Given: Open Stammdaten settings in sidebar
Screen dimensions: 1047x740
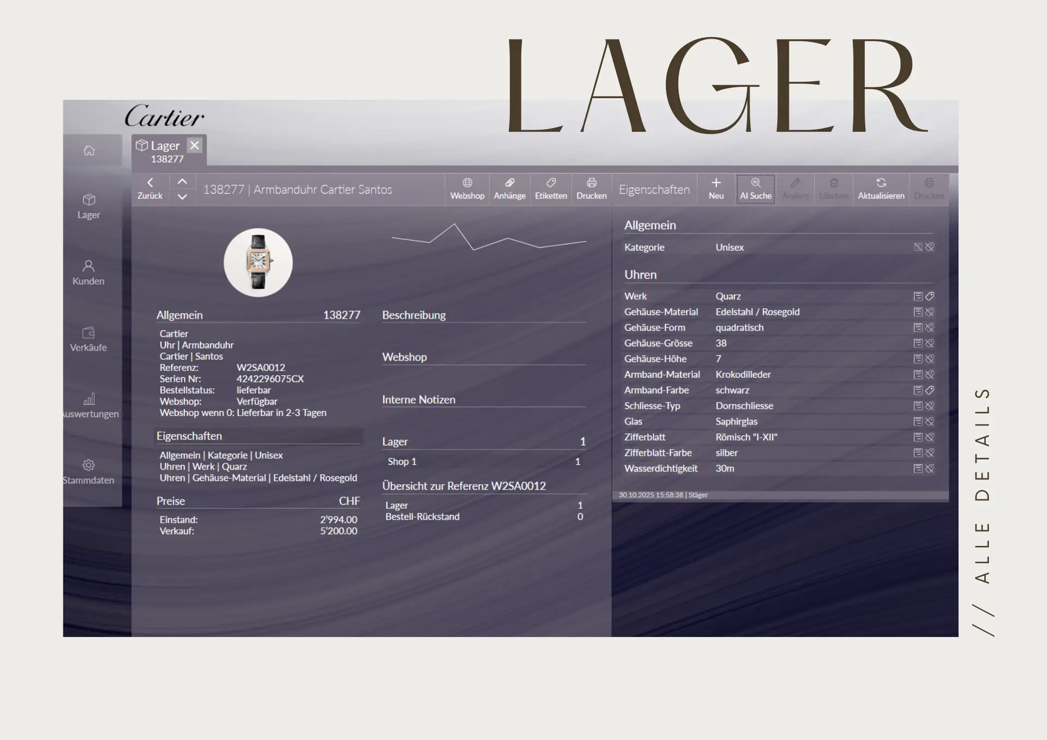Looking at the screenshot, I should (88, 472).
